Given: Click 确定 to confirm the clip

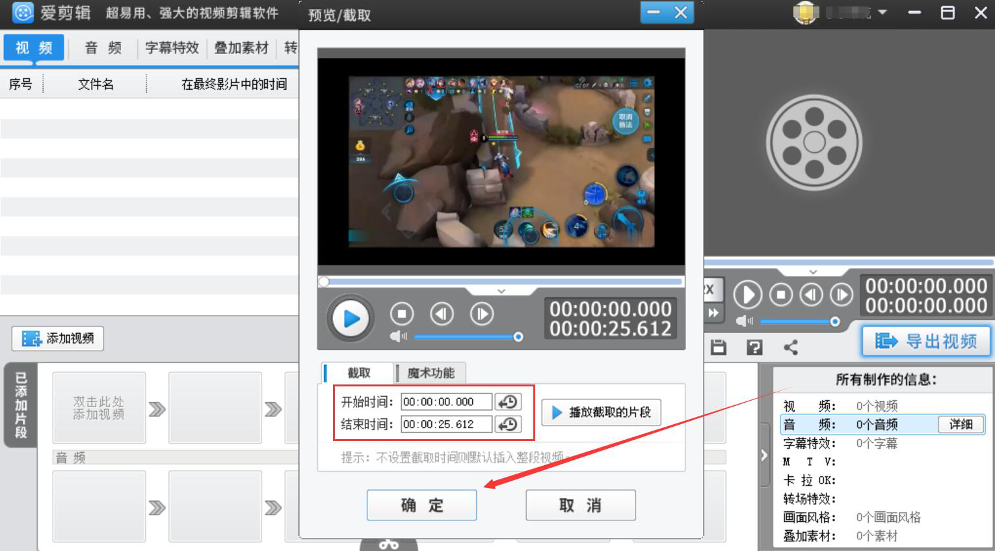Looking at the screenshot, I should click(x=422, y=505).
